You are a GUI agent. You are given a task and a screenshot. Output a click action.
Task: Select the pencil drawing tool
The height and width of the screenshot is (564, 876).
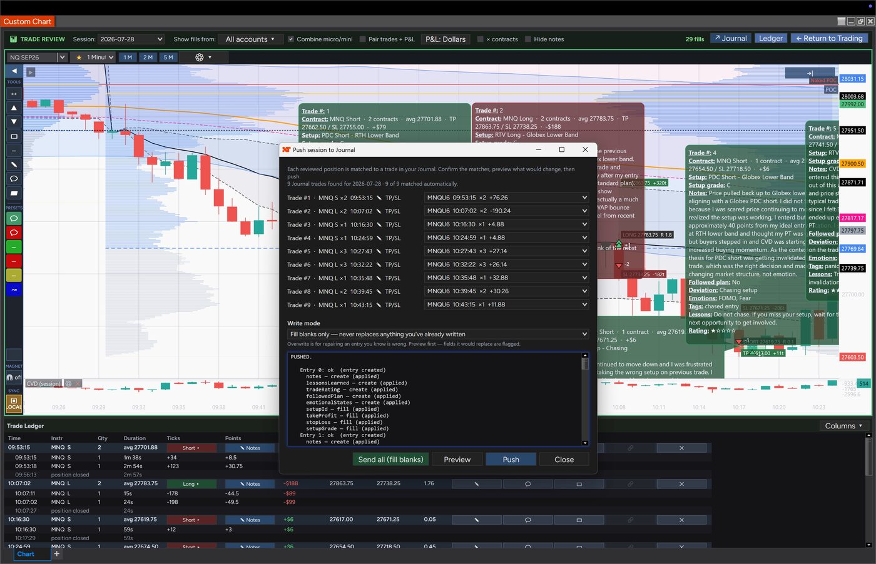point(14,164)
